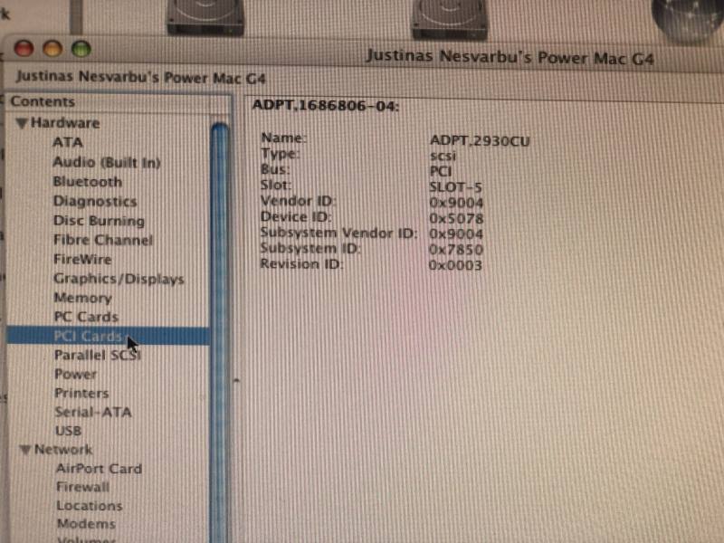This screenshot has width=724, height=543.
Task: Open the USB hardware entry
Action: pos(69,431)
